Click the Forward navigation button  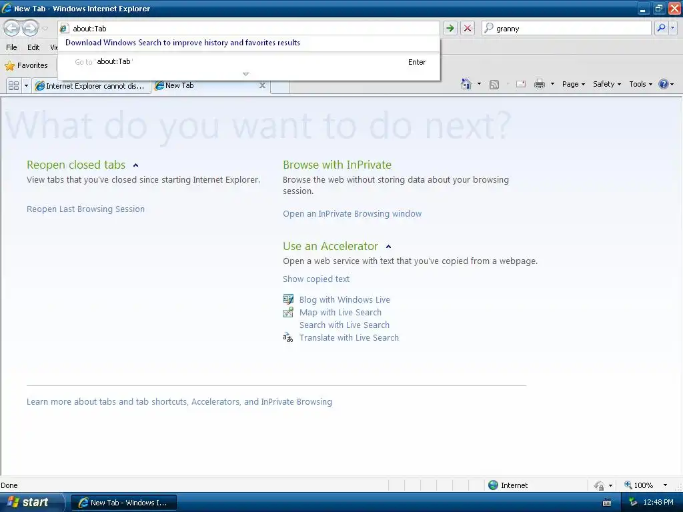pos(30,28)
